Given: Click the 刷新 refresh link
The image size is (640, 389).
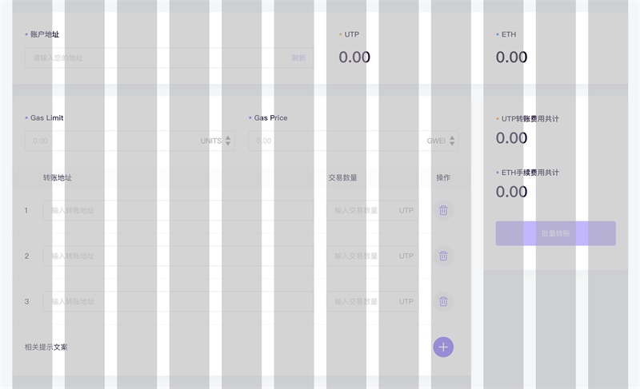Looking at the screenshot, I should 298,58.
